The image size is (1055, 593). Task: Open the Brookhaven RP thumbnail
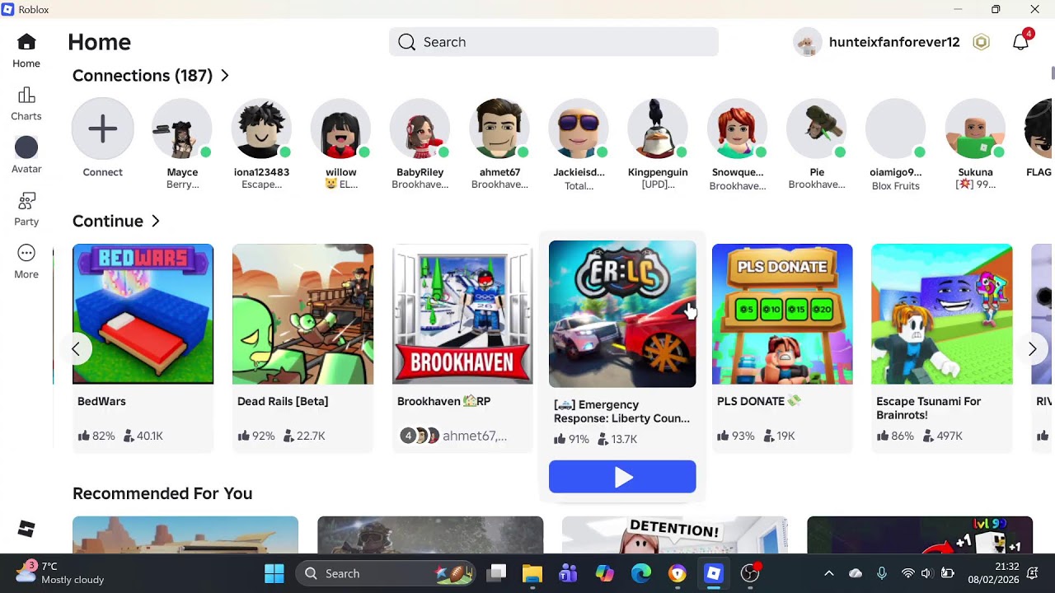(x=462, y=314)
